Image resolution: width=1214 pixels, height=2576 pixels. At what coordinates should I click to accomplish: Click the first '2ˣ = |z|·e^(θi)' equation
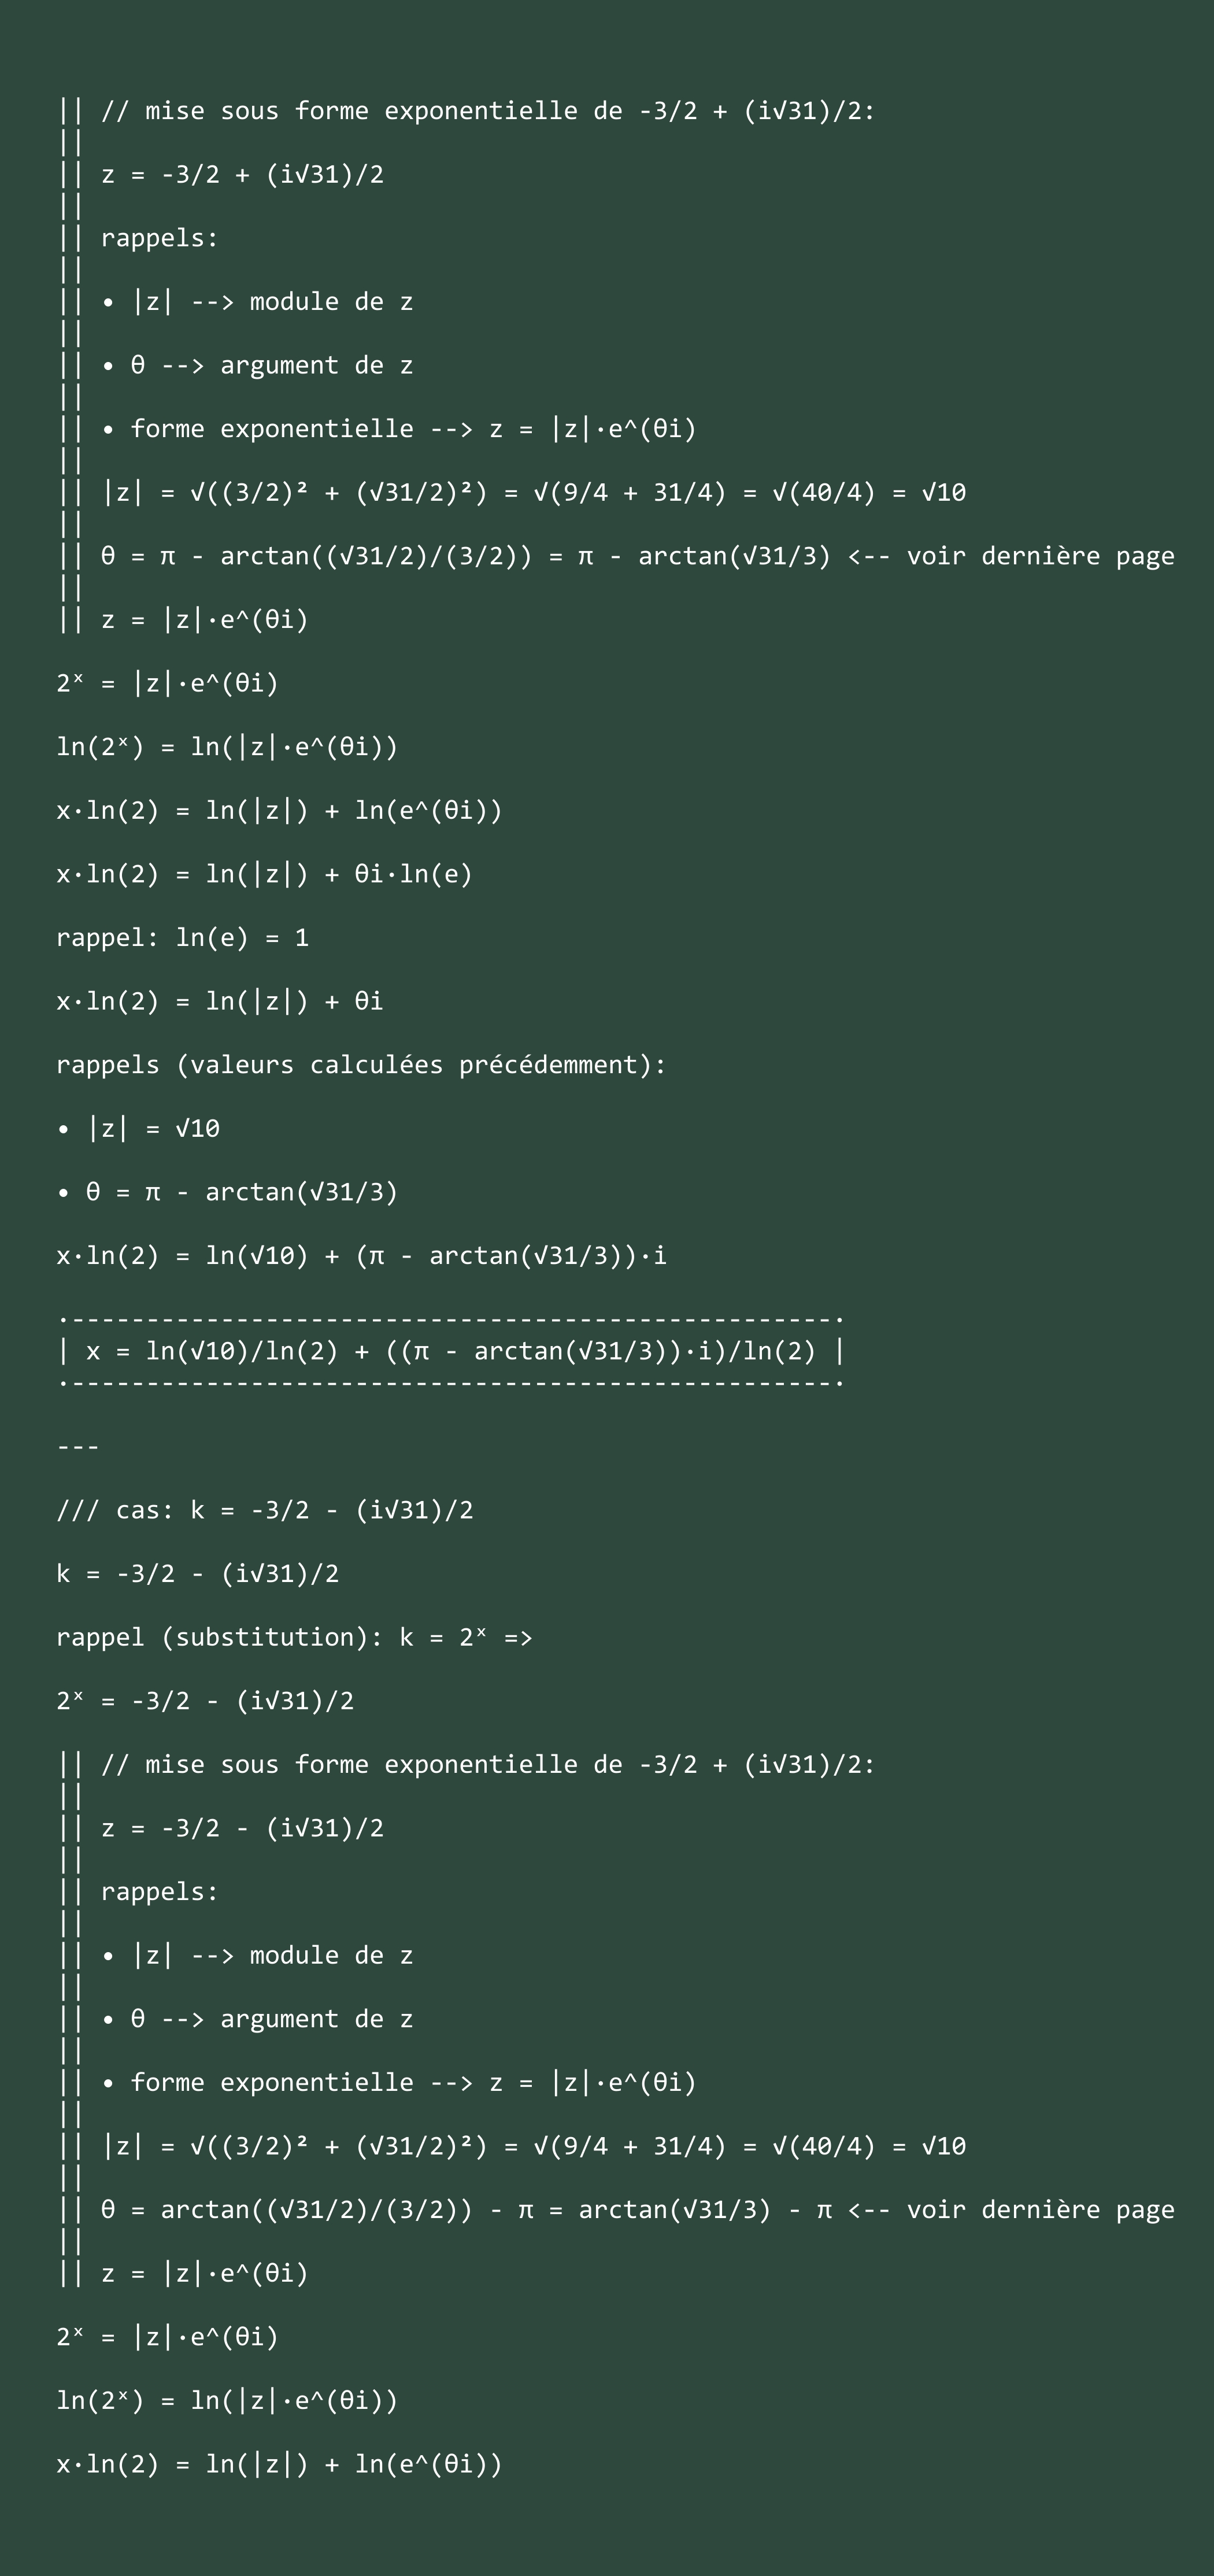coord(168,683)
